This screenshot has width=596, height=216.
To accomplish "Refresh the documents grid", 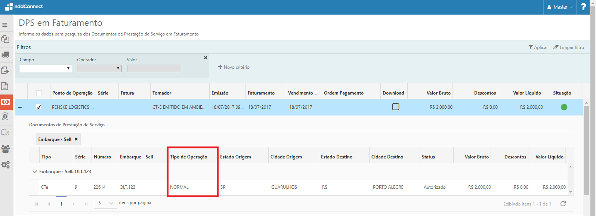I will coord(563,204).
